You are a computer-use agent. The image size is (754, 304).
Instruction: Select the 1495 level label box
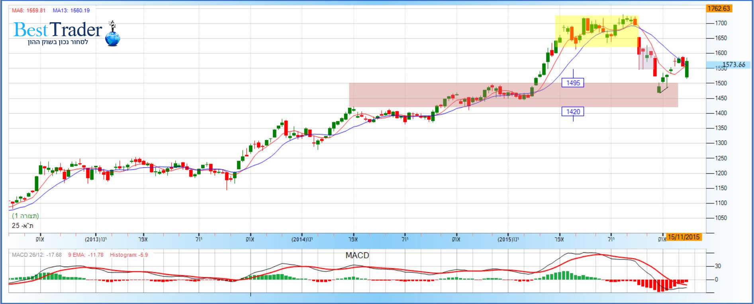pos(573,83)
